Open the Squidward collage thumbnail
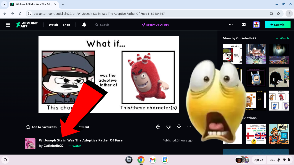294x165 pixels. (x=256, y=54)
